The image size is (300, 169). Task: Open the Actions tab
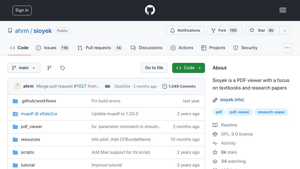tap(182, 48)
